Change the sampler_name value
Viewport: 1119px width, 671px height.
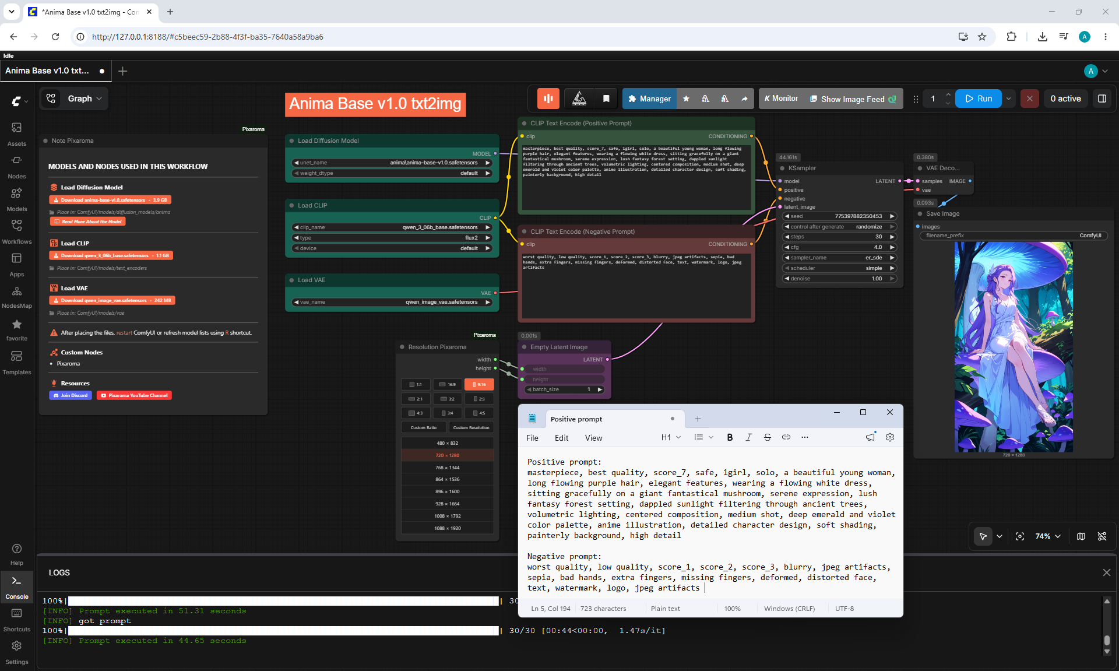[x=839, y=258]
